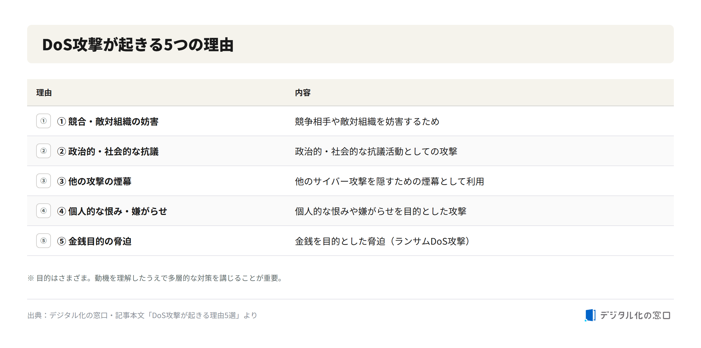Click the boxed number 4 badge icon
This screenshot has height=348, width=701.
(44, 211)
